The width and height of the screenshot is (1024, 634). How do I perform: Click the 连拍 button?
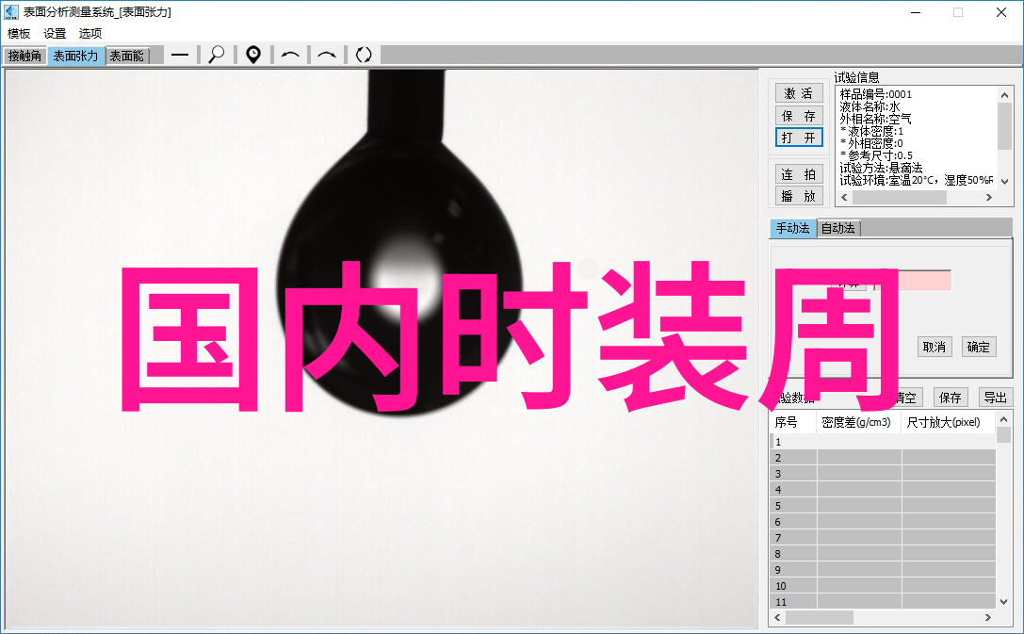[x=799, y=174]
